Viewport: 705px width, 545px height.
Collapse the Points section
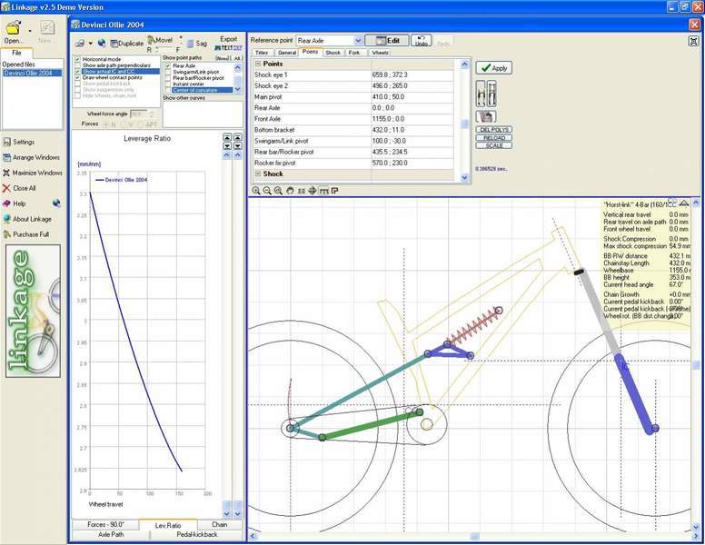click(257, 64)
